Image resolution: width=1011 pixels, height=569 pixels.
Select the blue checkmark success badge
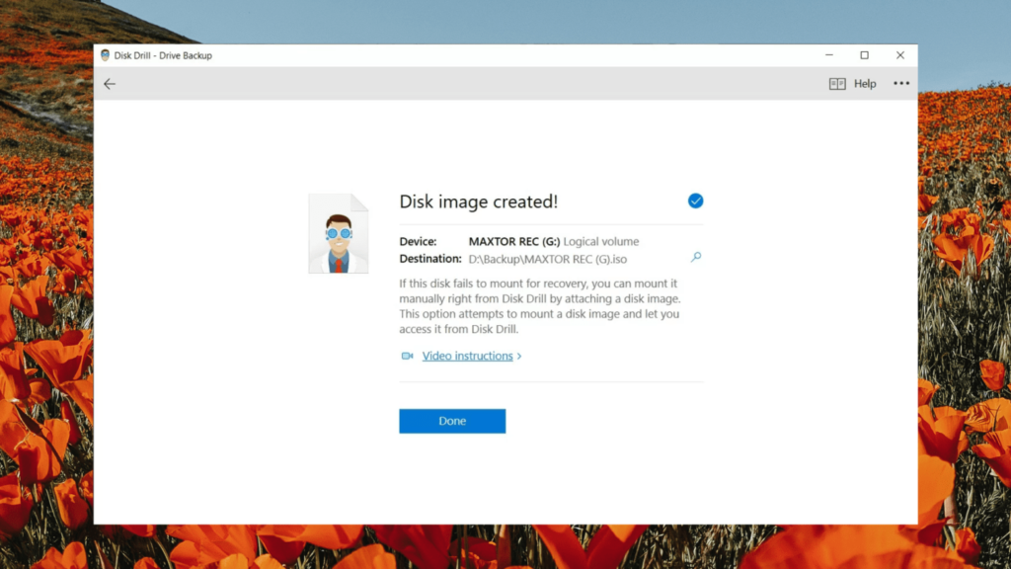696,201
